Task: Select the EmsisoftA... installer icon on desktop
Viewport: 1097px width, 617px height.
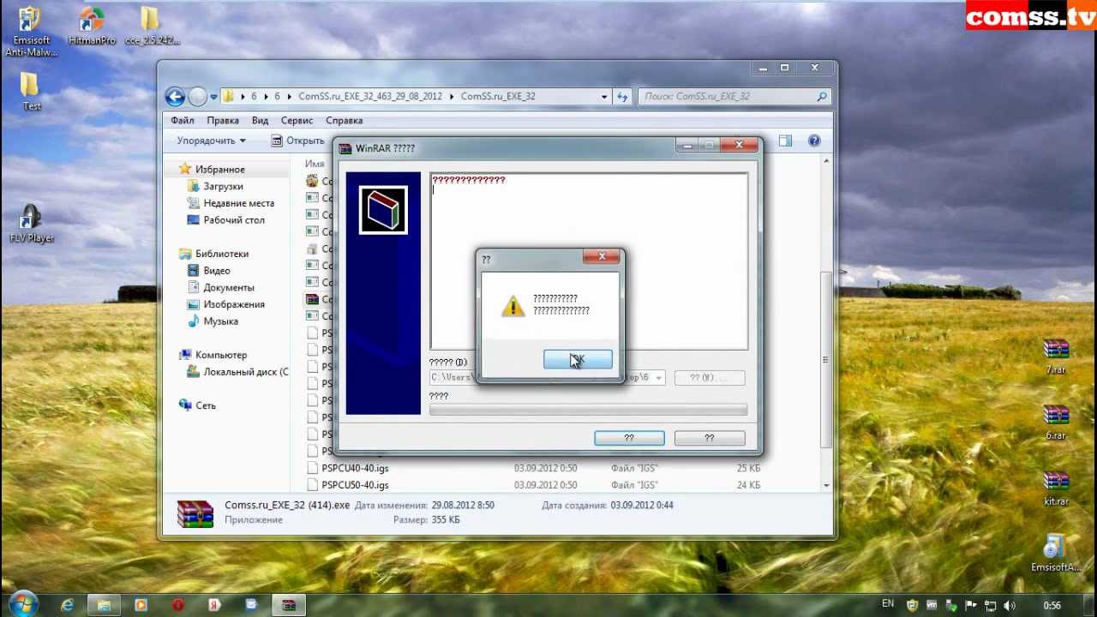Action: [x=1055, y=554]
